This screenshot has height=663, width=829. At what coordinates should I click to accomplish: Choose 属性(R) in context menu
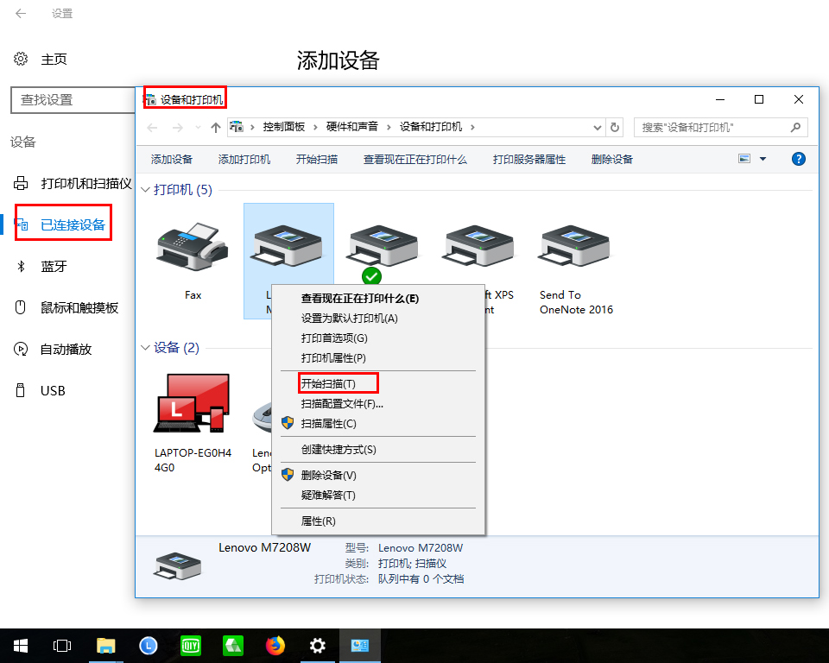coord(378,521)
